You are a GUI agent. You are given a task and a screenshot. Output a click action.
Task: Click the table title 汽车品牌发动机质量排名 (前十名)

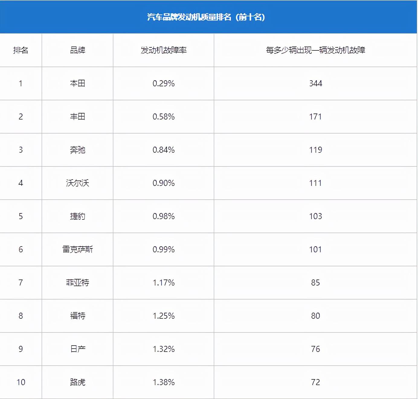(x=206, y=17)
